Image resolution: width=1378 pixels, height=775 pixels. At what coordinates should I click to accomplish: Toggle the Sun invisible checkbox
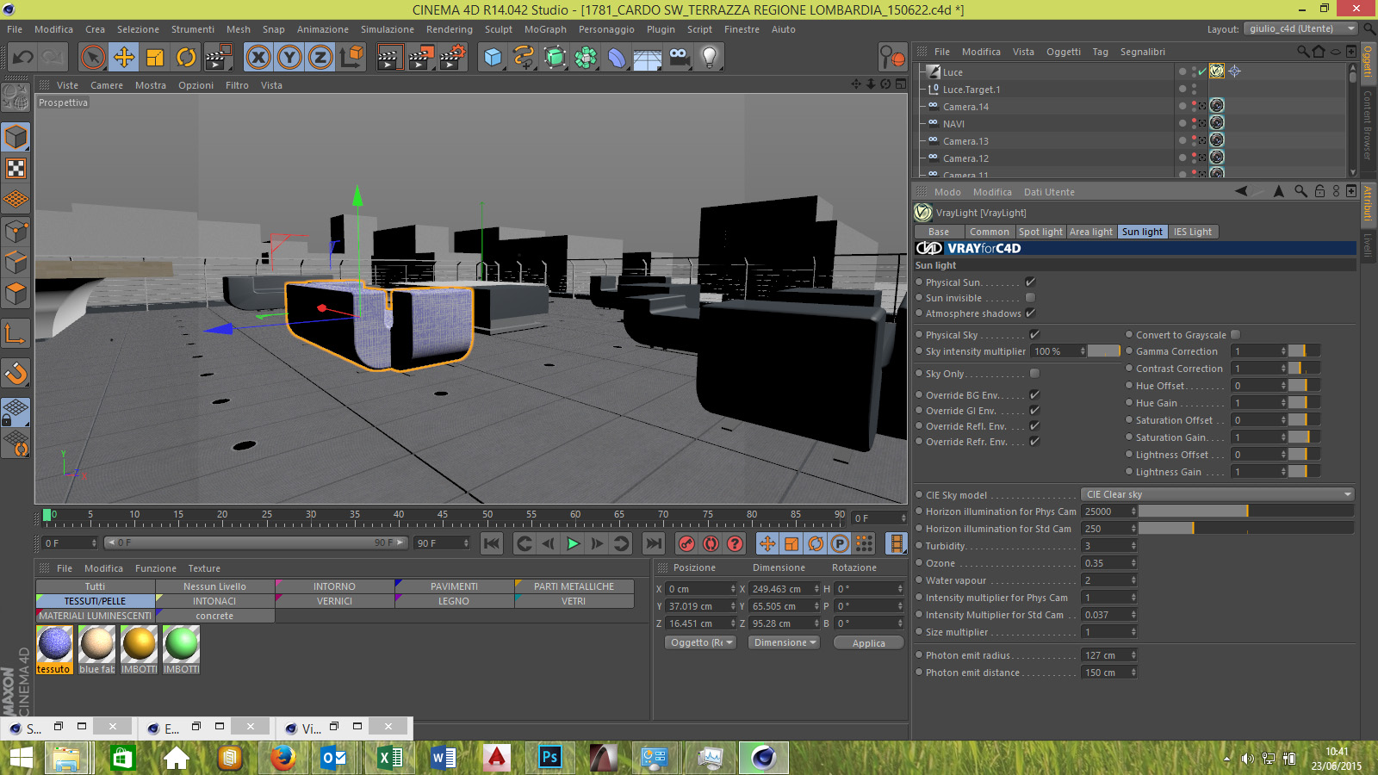coord(1030,298)
